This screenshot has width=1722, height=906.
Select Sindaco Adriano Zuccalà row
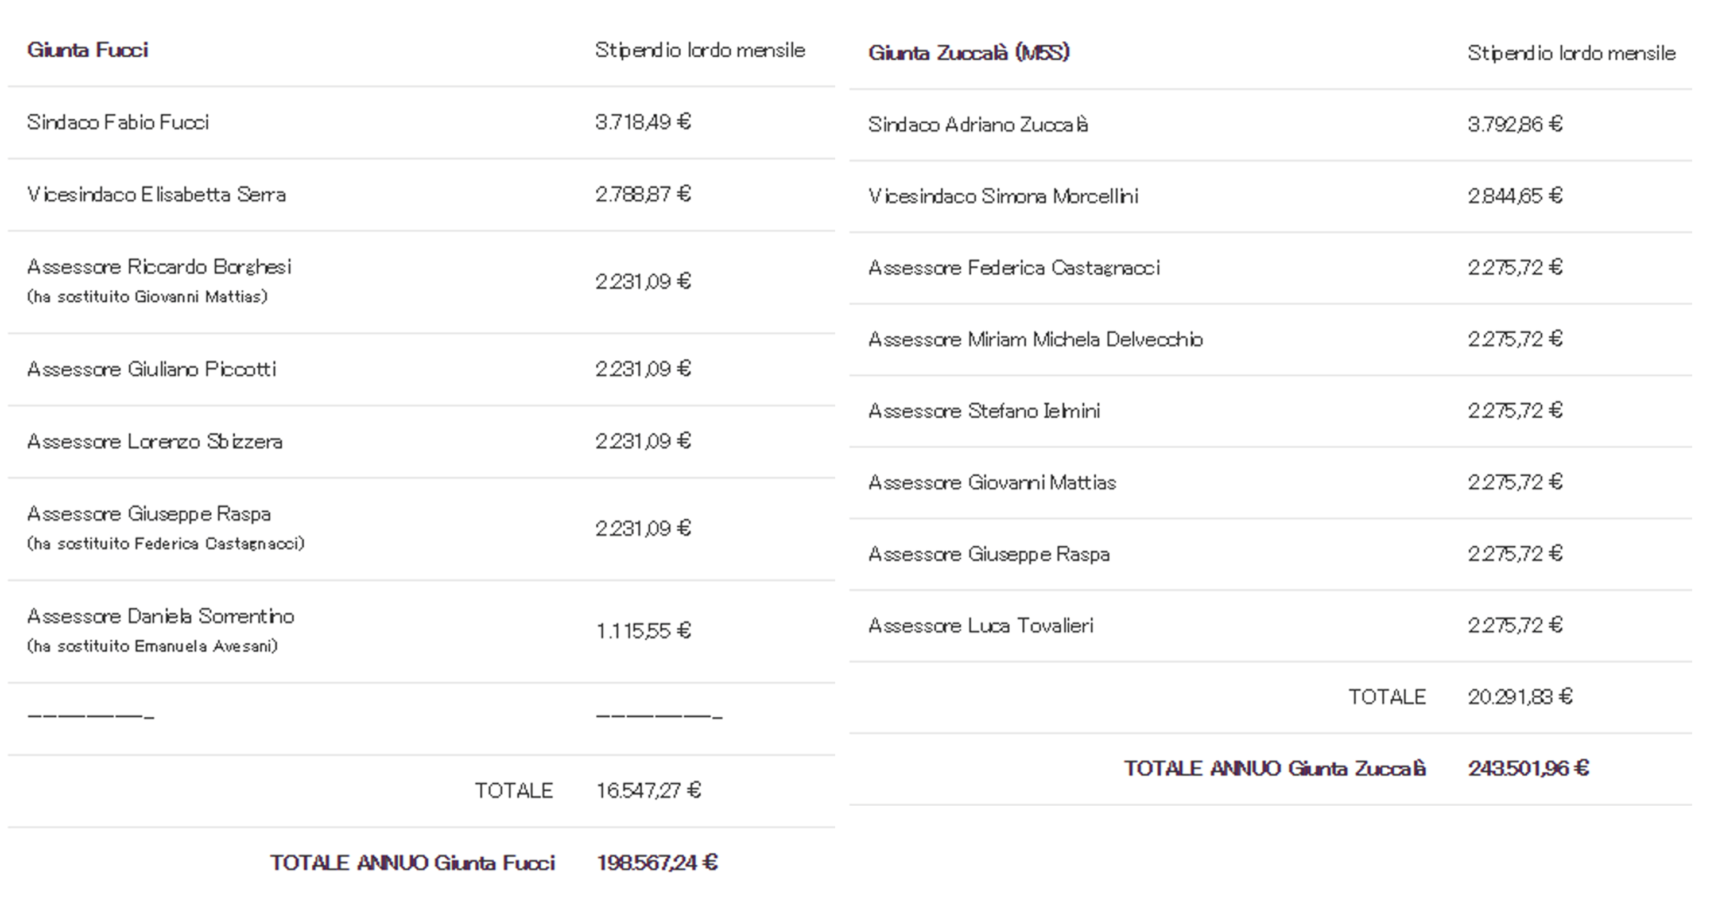point(1271,125)
